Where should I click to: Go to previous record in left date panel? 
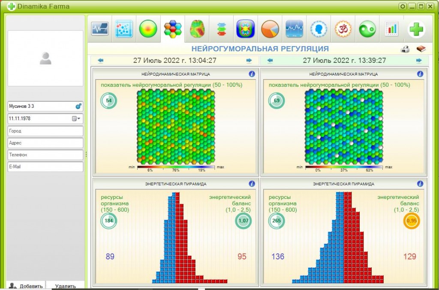(100, 60)
